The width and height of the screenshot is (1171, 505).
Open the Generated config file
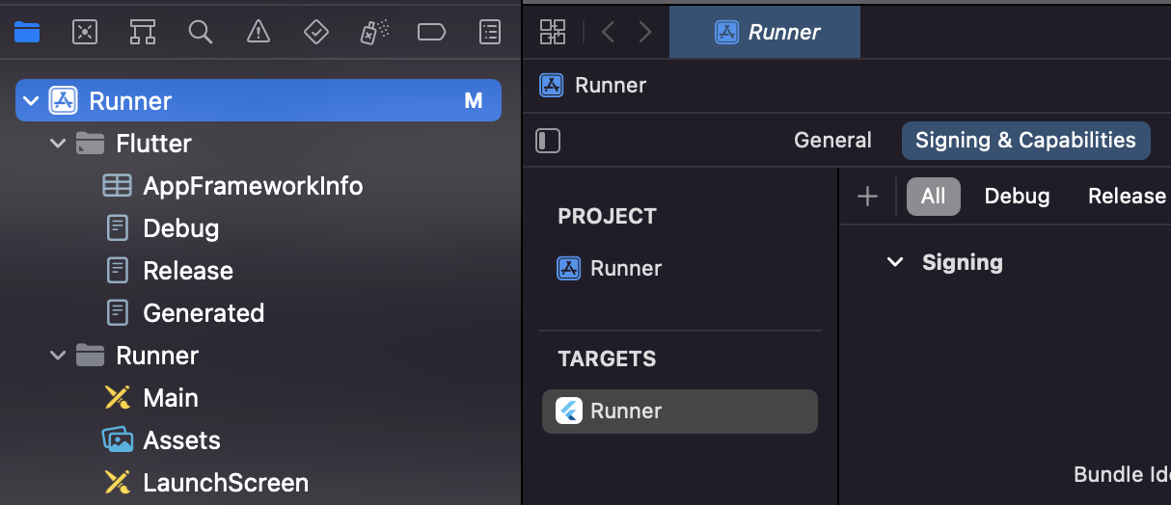(204, 313)
